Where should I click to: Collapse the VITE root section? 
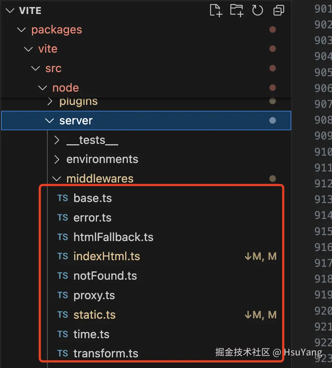tap(10, 10)
